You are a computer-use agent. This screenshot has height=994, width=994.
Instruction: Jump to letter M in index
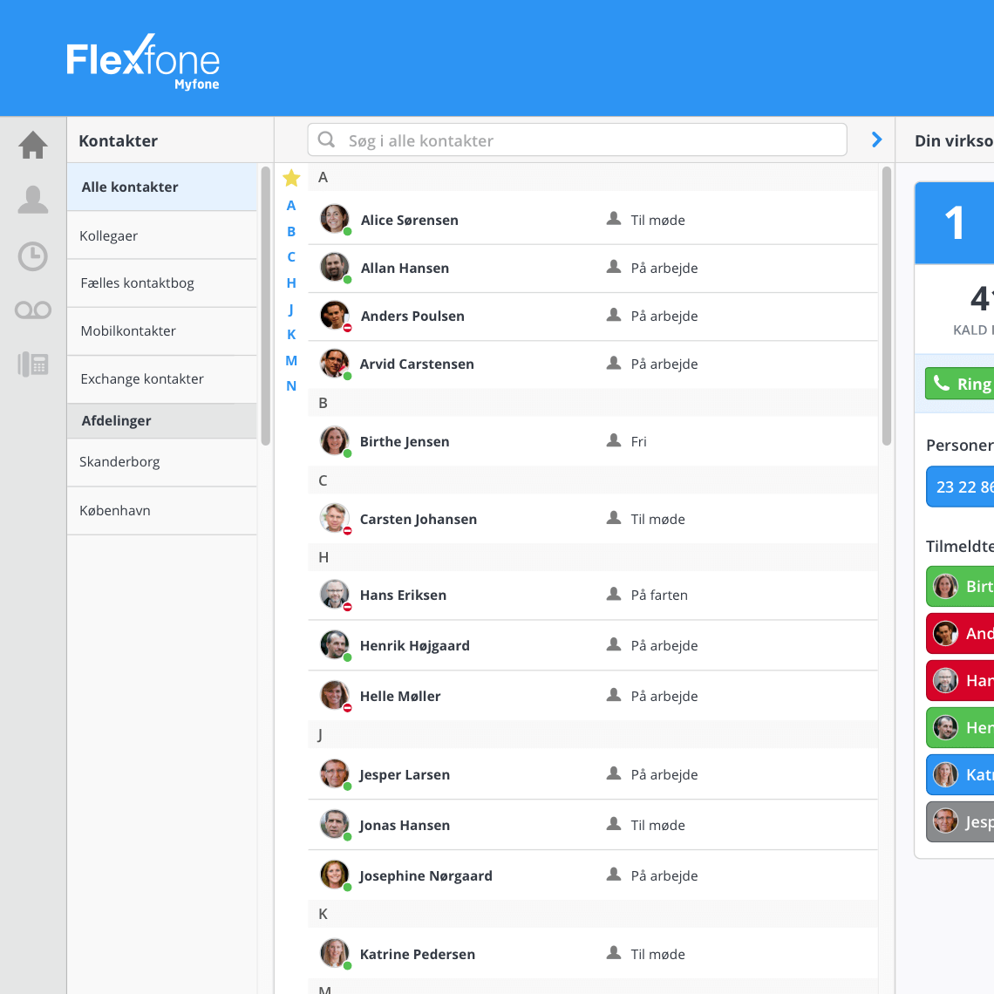pos(291,360)
